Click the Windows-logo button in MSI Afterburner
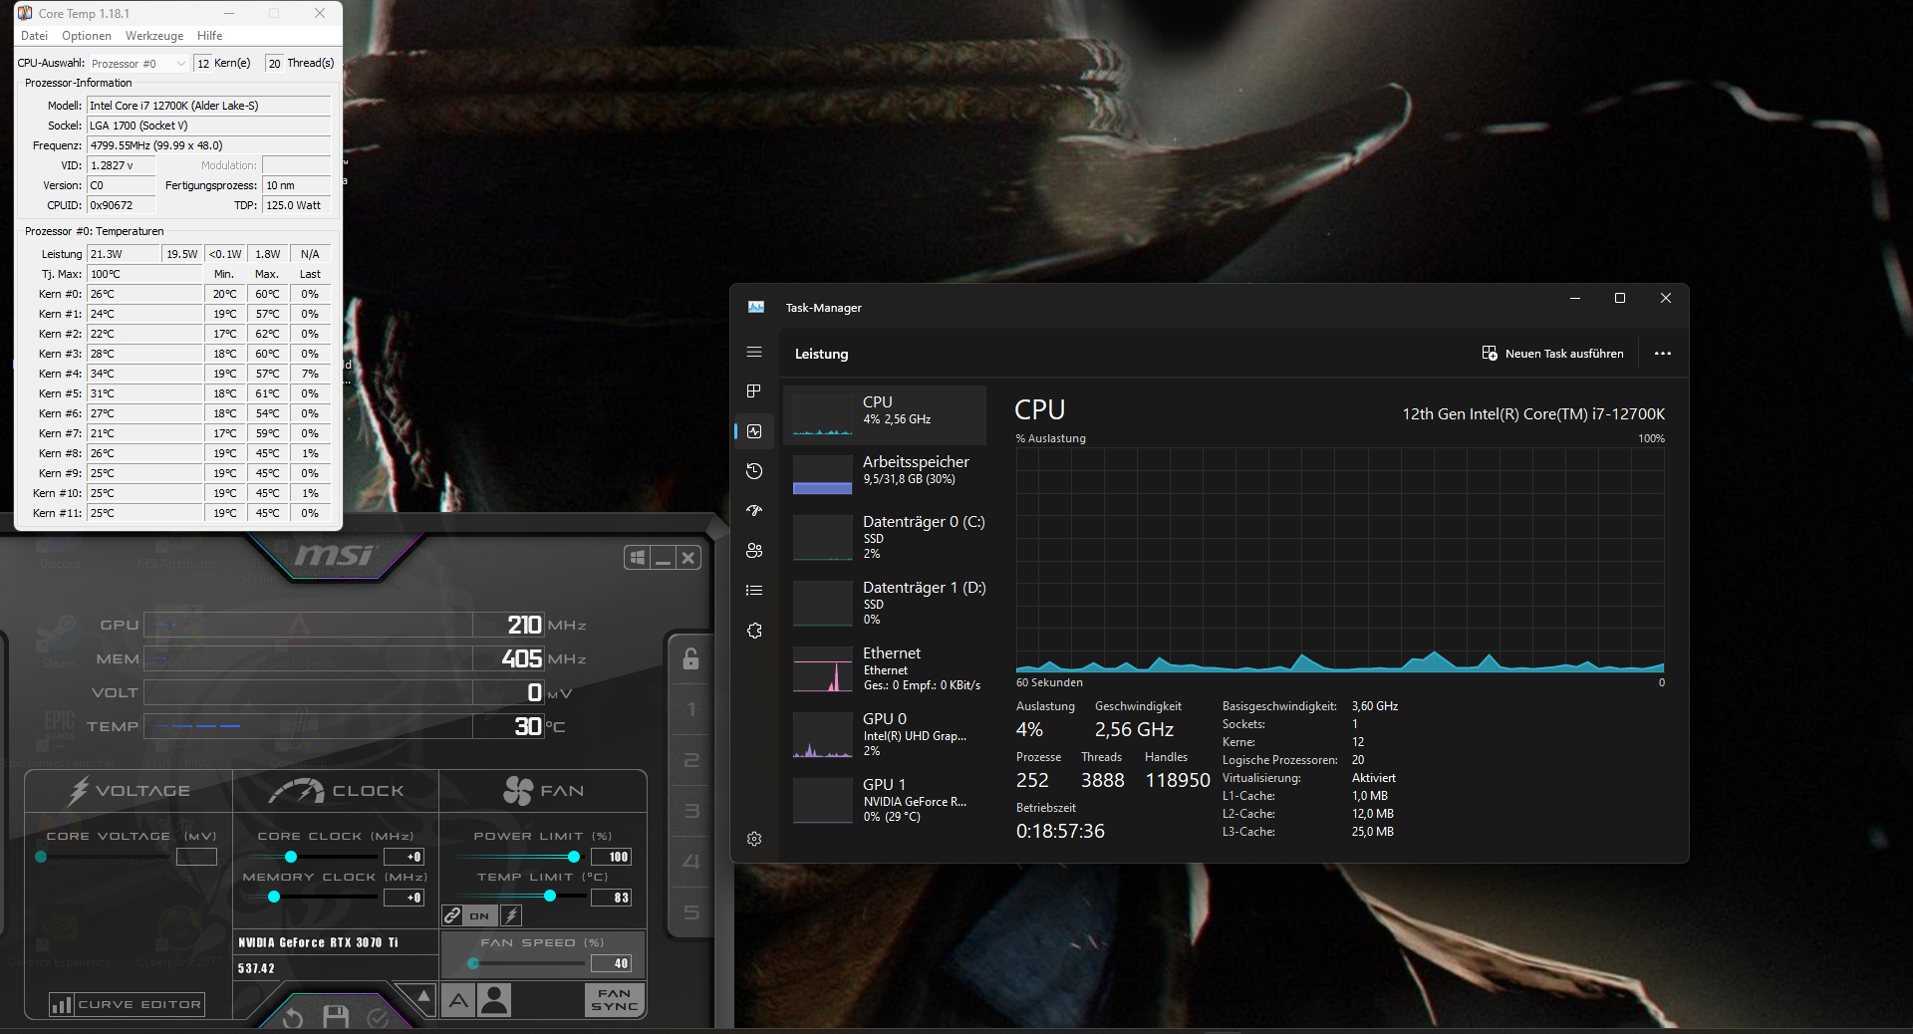 point(638,558)
